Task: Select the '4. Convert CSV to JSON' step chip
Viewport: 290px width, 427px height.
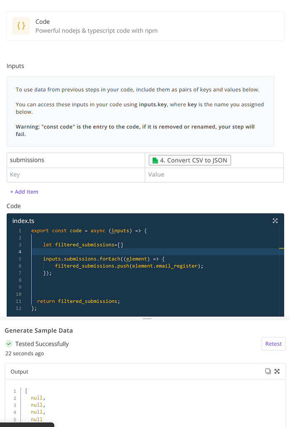Action: (190, 160)
